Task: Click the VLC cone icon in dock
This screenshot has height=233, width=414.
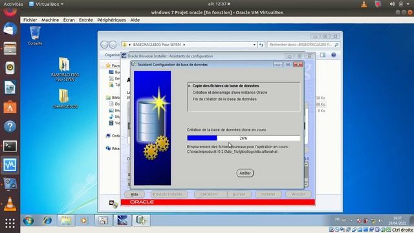Action: [10, 205]
